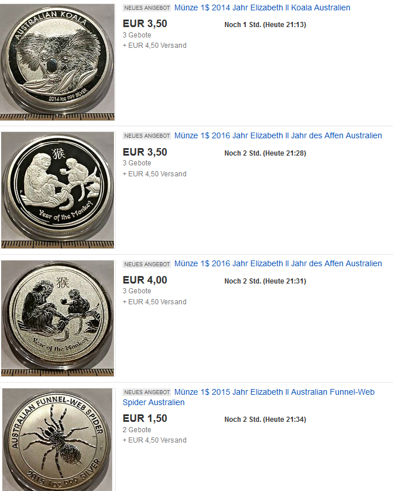This screenshot has height=491, width=393.
Task: Click the 'Noch 1 Std. (Heute 21:13)' time
Action: [265, 25]
